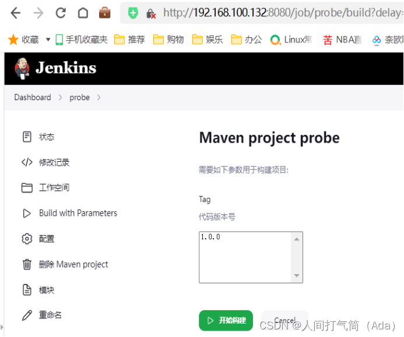Click the 修改记录 code brackets icon
The image size is (404, 337).
tap(27, 162)
